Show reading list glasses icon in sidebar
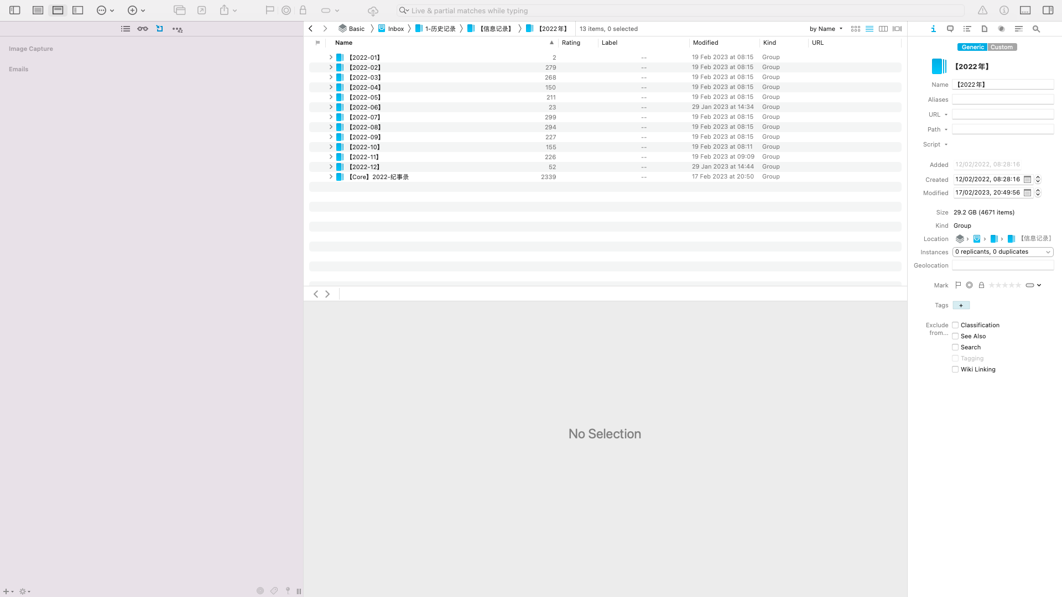 pos(142,29)
